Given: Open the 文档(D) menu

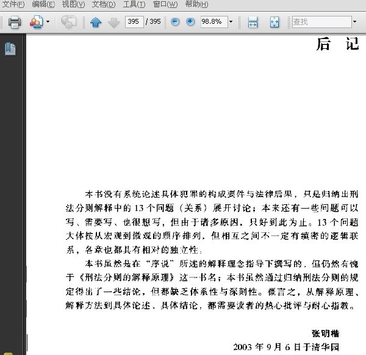Looking at the screenshot, I should tap(104, 4).
